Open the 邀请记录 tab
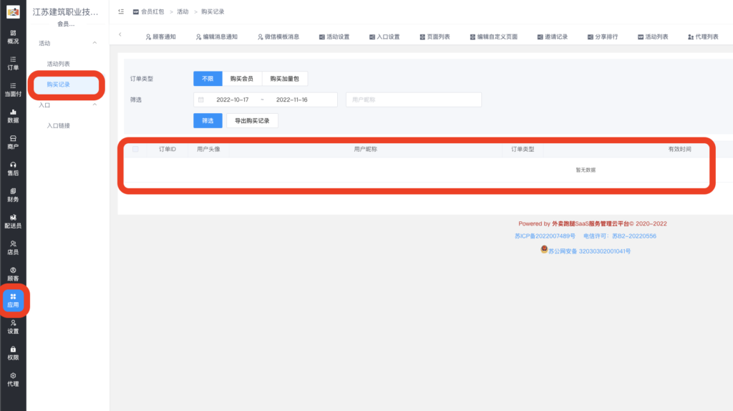Screen dimensions: 733x411 point(553,37)
